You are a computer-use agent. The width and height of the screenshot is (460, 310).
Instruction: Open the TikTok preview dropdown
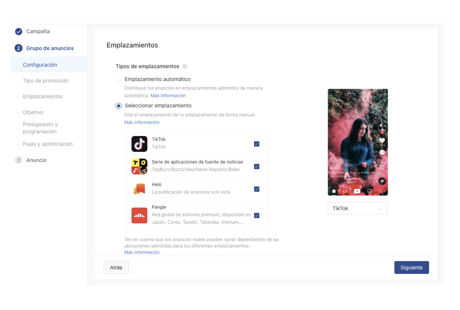357,208
